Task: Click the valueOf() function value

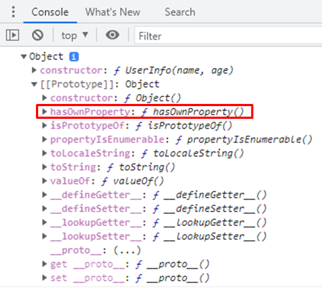Action: 138,181
